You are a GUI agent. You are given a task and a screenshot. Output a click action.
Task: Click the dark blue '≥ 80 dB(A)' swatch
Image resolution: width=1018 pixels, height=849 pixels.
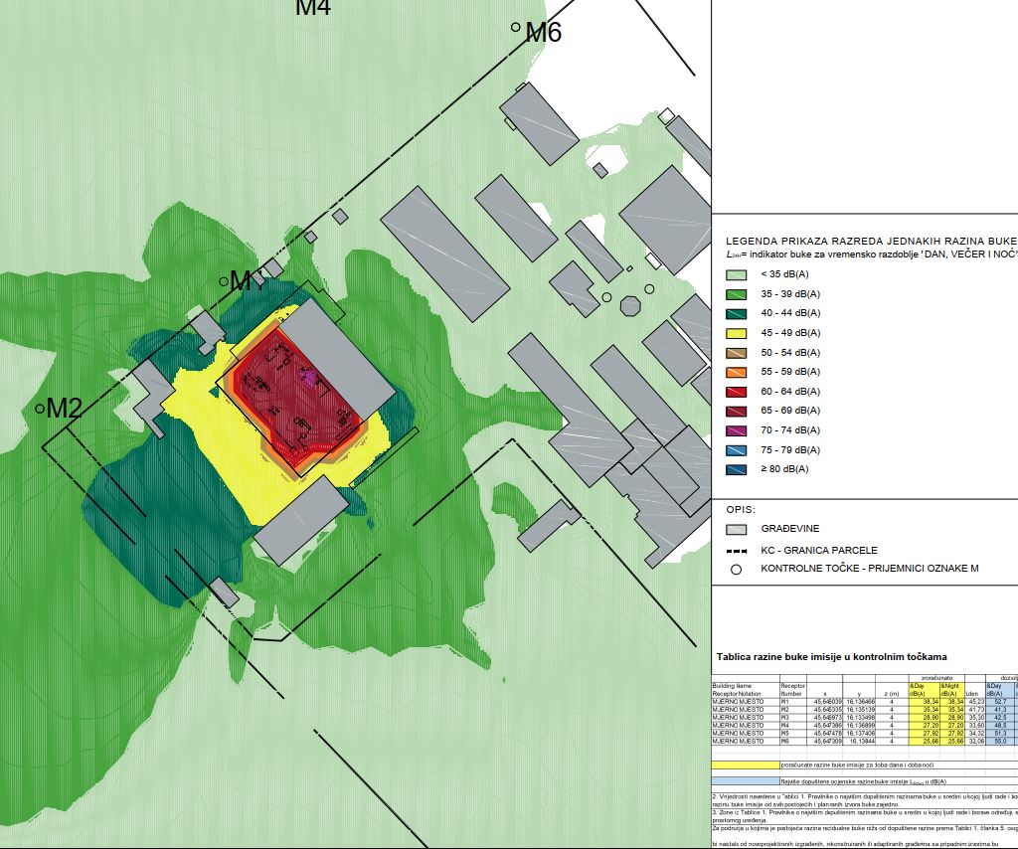pyautogui.click(x=737, y=468)
